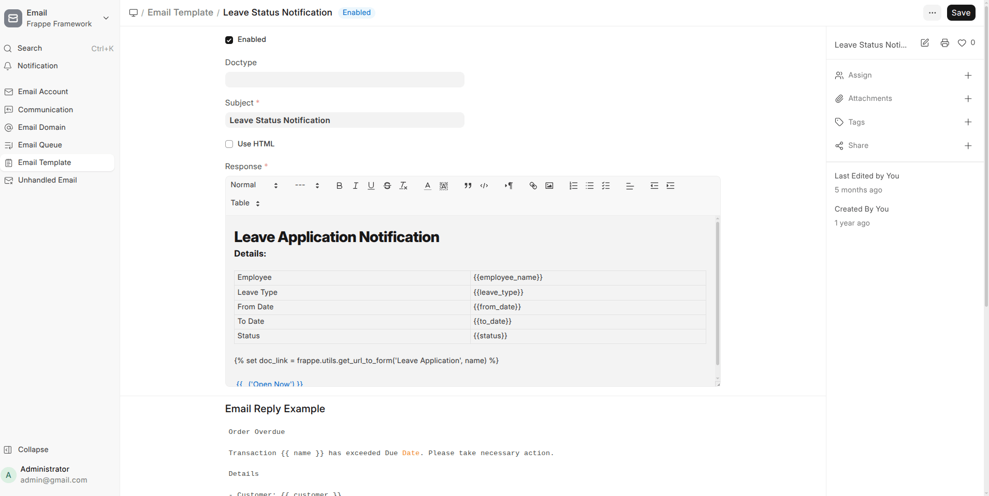Viewport: 989px width, 496px height.
Task: Apply blockquote formatting icon
Action: pos(468,186)
